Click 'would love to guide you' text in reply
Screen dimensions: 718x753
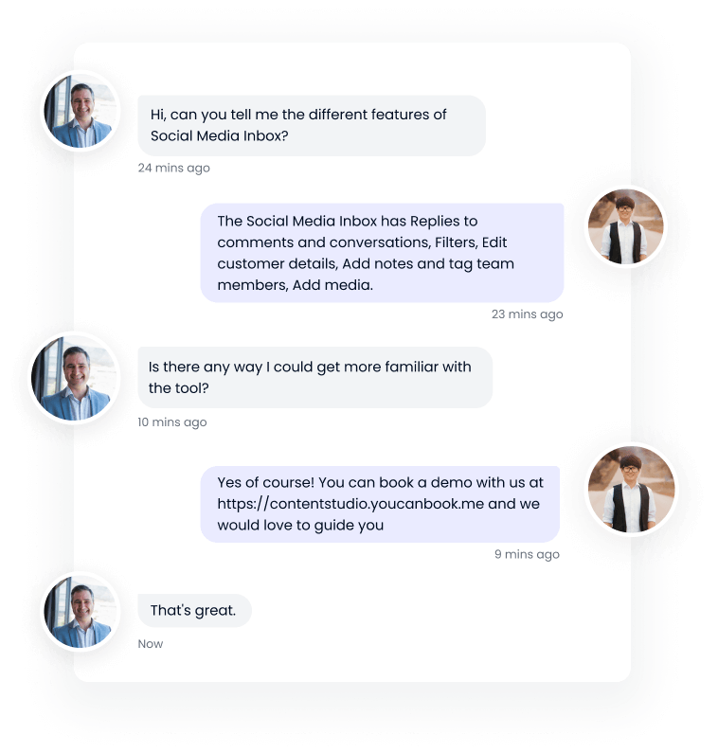coord(300,526)
